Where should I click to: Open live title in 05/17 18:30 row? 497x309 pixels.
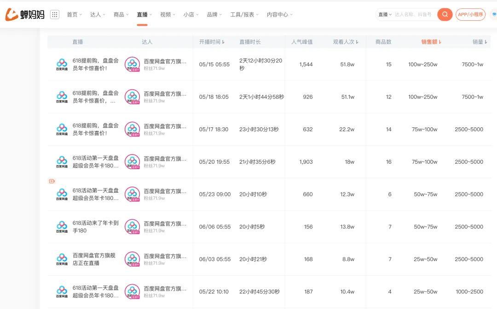[95, 129]
